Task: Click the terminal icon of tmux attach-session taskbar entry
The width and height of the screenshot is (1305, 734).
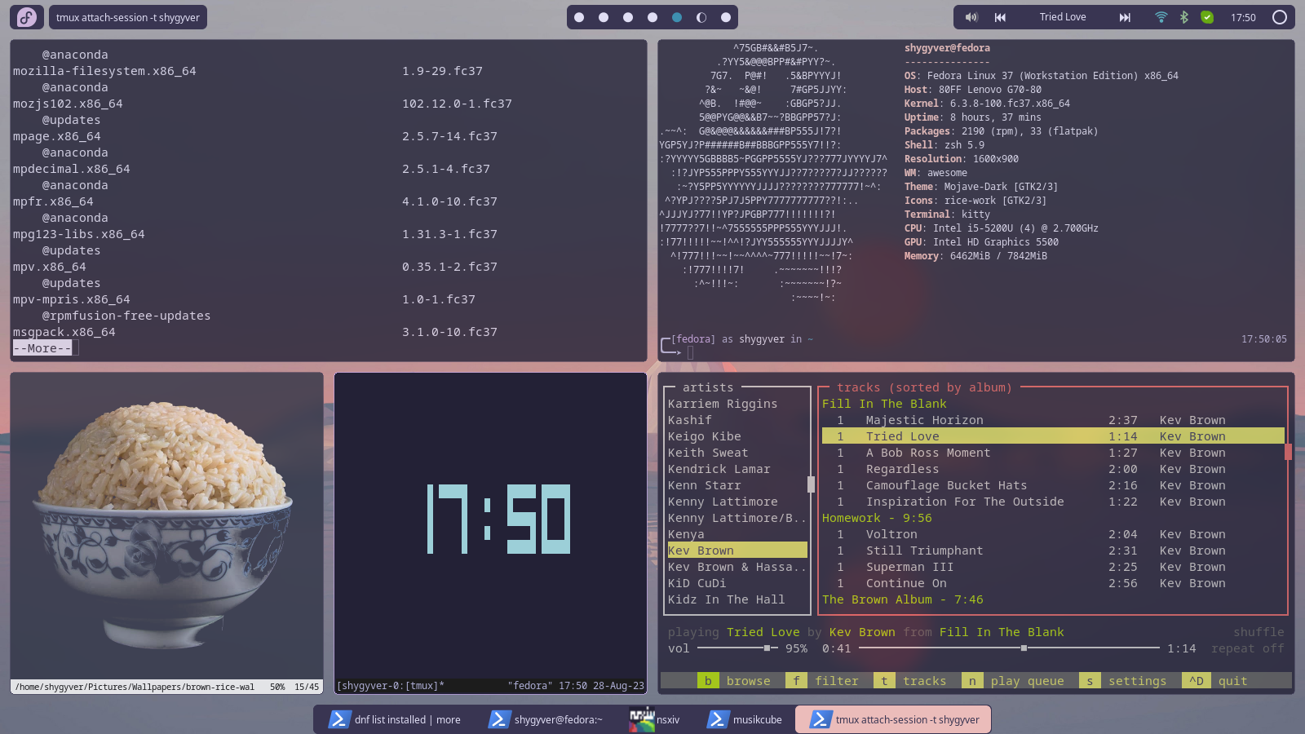Action: (820, 719)
